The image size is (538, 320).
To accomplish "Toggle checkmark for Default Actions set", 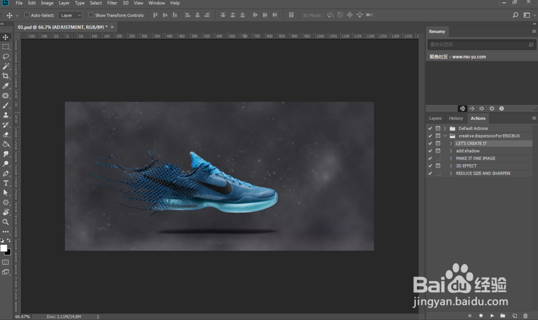I will [x=430, y=128].
